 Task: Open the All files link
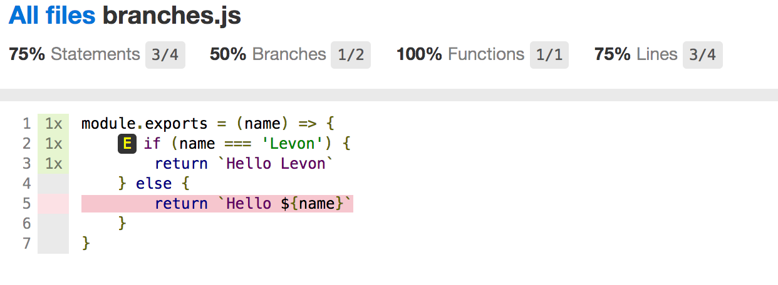point(52,16)
